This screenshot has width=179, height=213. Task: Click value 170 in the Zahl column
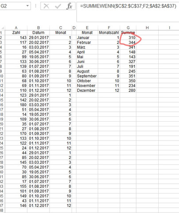(x=16, y=134)
